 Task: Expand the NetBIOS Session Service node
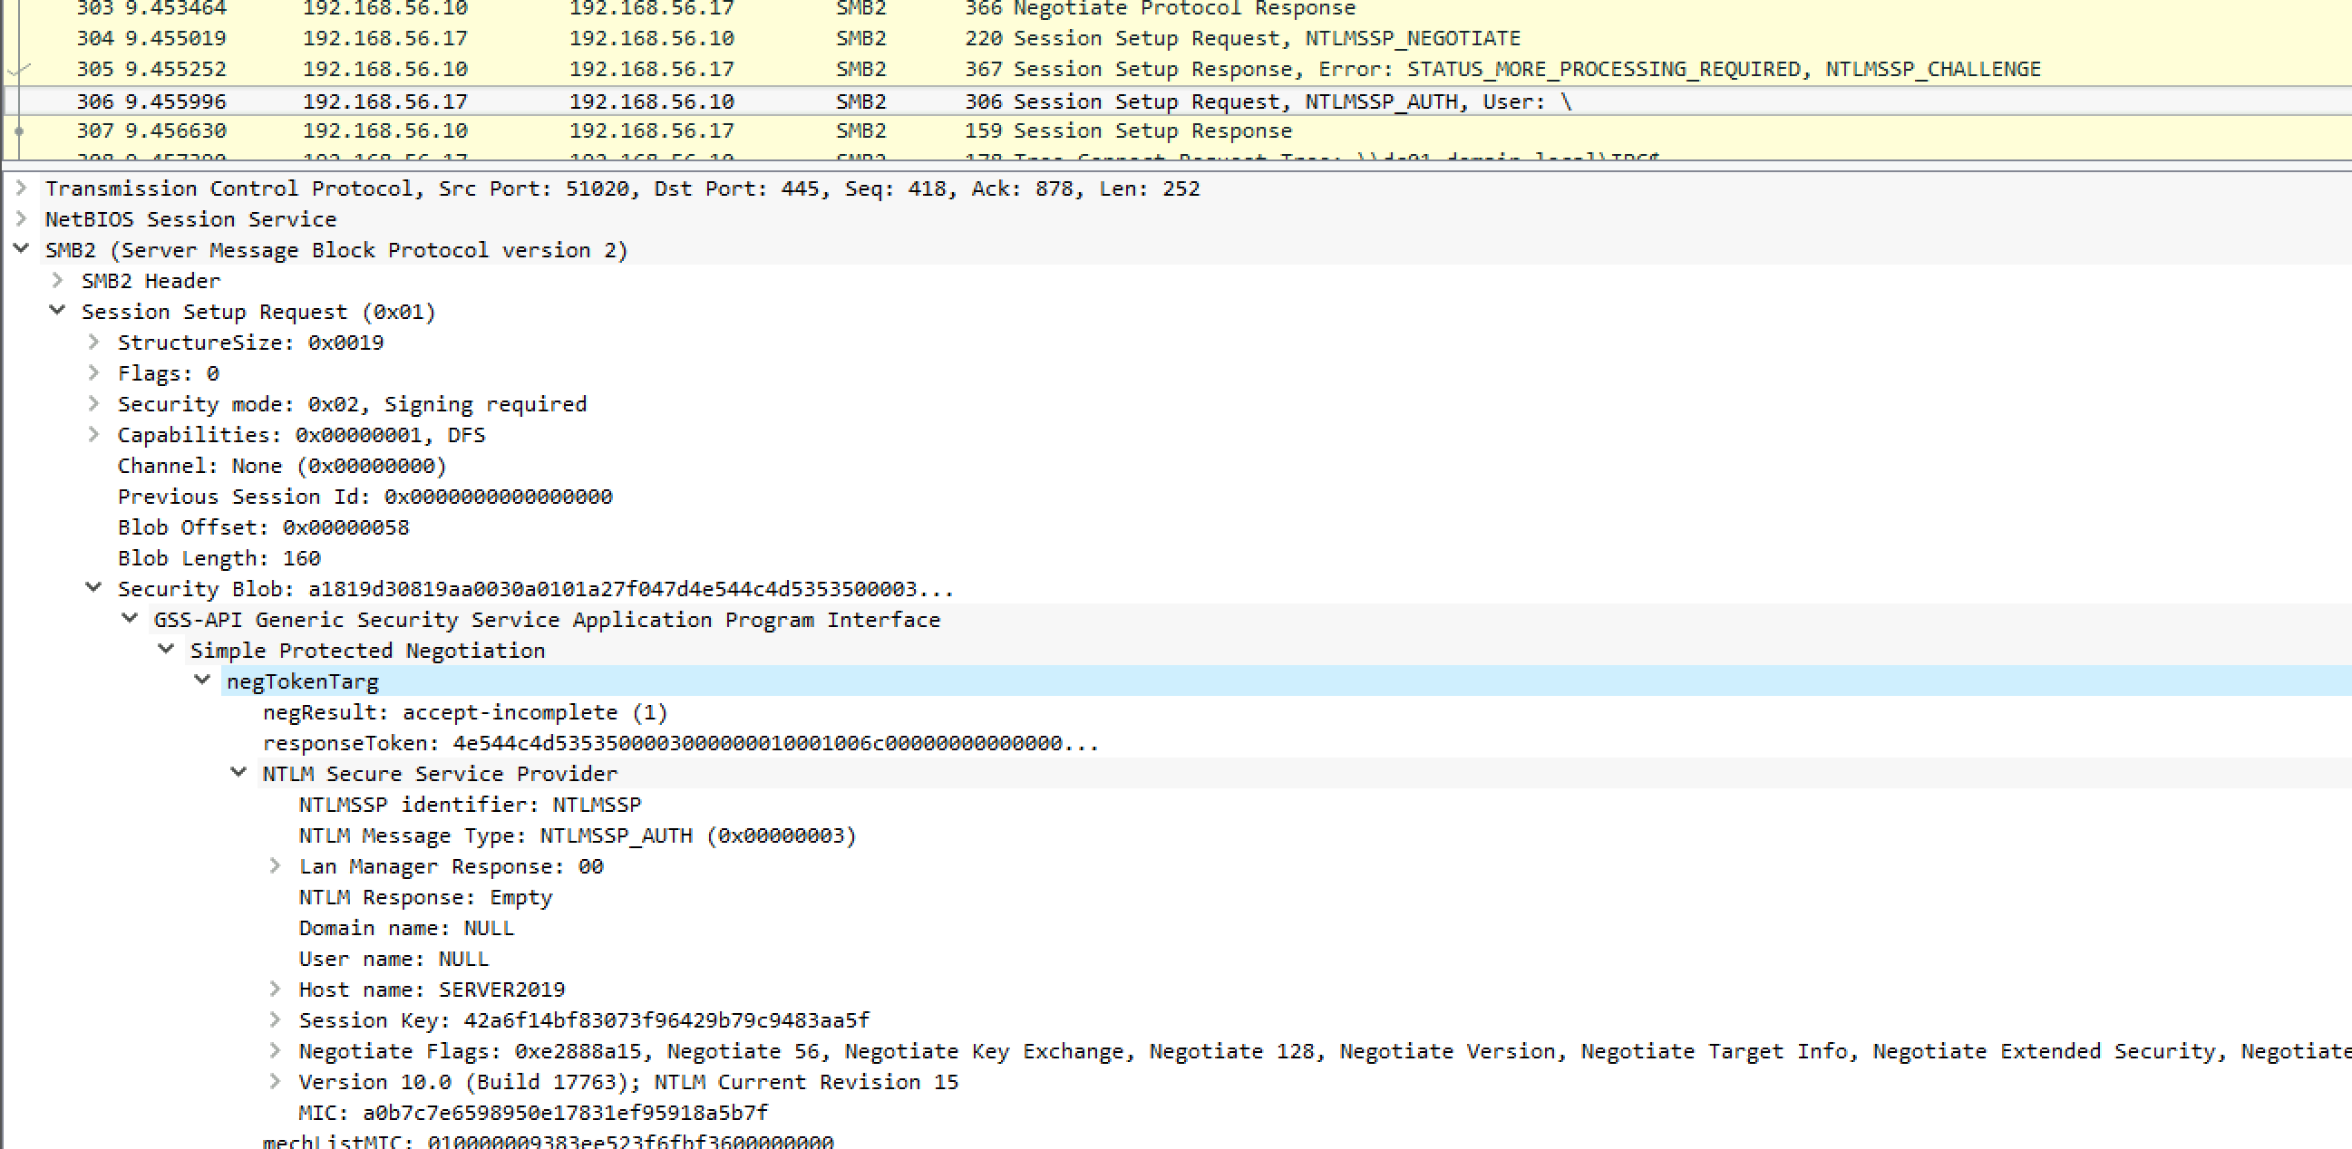20,219
